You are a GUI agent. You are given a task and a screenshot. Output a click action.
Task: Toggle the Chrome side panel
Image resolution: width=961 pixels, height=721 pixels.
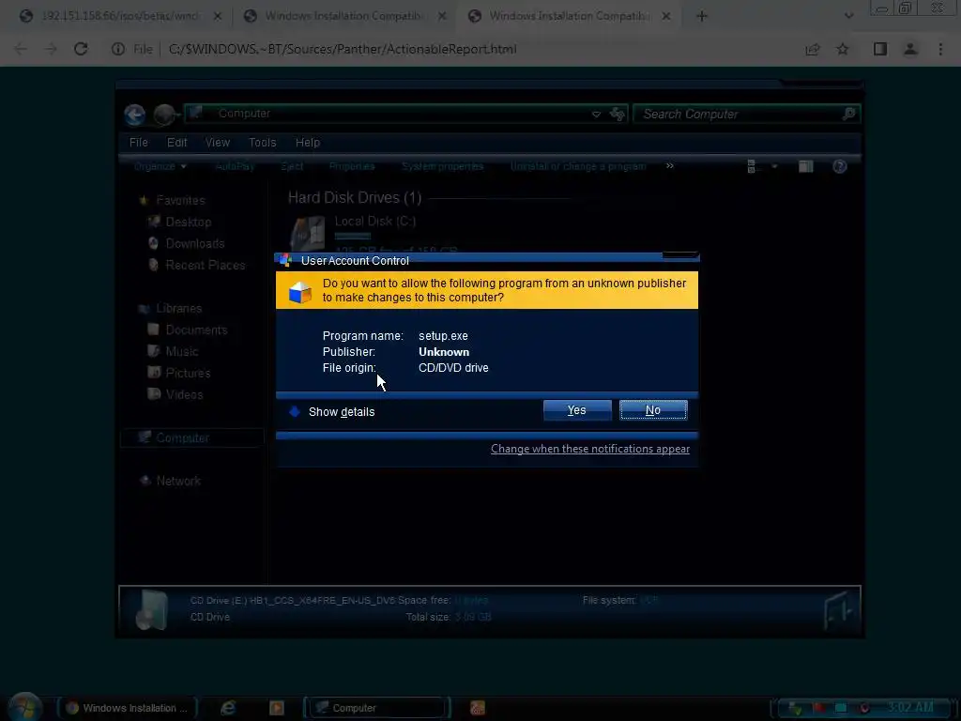tap(880, 49)
